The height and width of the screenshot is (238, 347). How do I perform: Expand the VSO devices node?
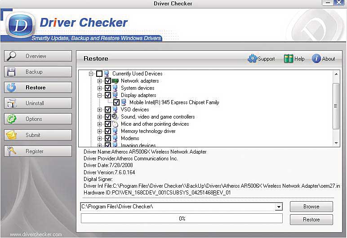(x=100, y=110)
